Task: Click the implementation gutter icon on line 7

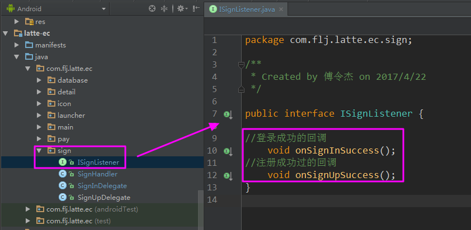Action: tap(228, 114)
